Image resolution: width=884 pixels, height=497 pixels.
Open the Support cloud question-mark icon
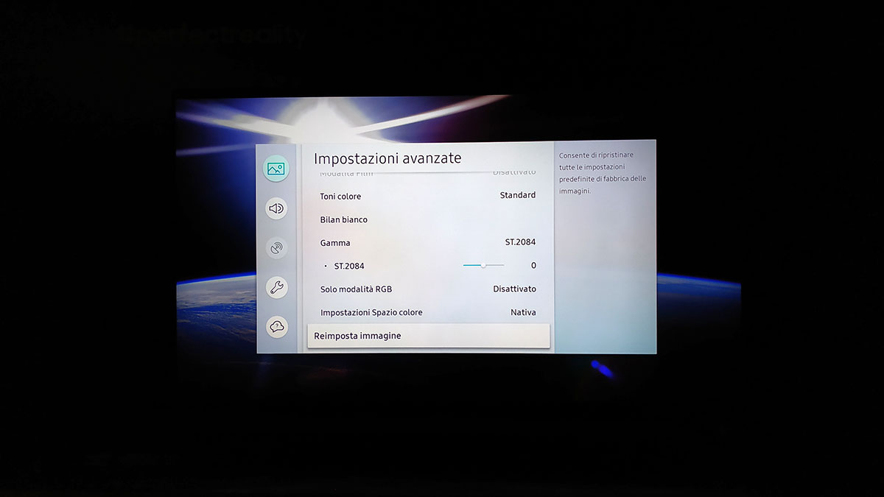click(x=276, y=326)
